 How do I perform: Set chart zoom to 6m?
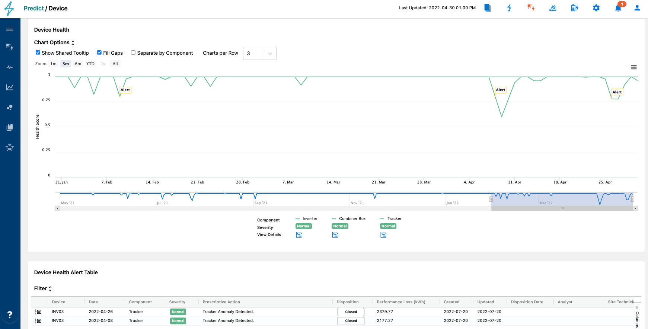click(x=78, y=64)
